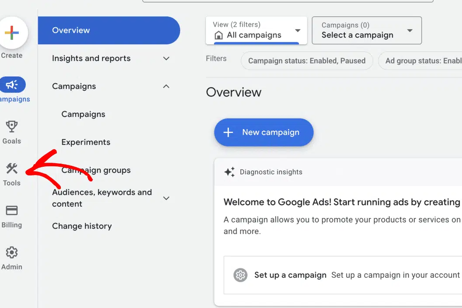Click the Ad group status filter chip
This screenshot has height=308, width=462.
[420, 61]
